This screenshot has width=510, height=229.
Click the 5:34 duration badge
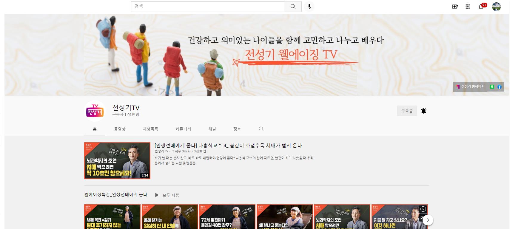pyautogui.click(x=145, y=175)
